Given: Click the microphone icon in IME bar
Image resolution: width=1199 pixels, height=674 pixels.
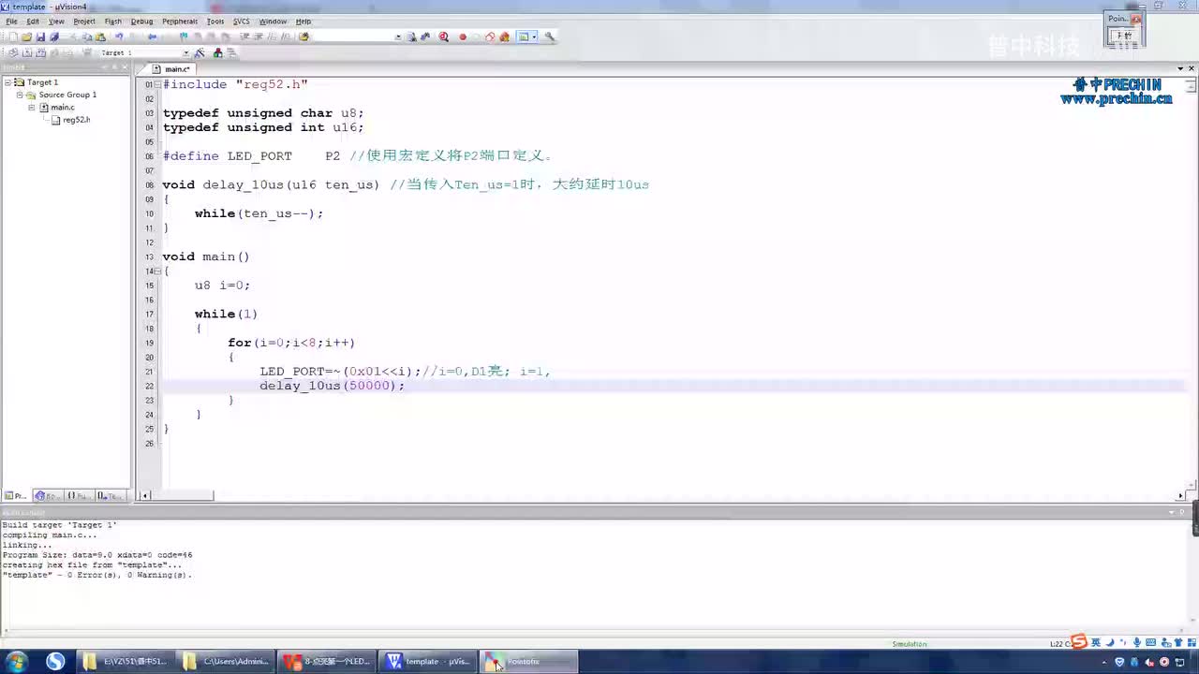Looking at the screenshot, I should pyautogui.click(x=1137, y=642).
